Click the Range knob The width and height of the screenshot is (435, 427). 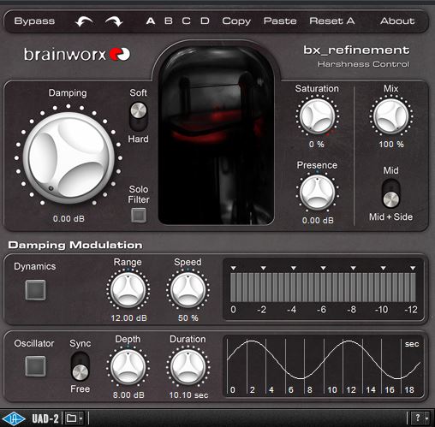click(x=128, y=290)
